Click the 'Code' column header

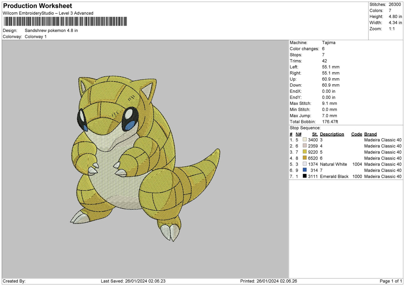click(356, 134)
